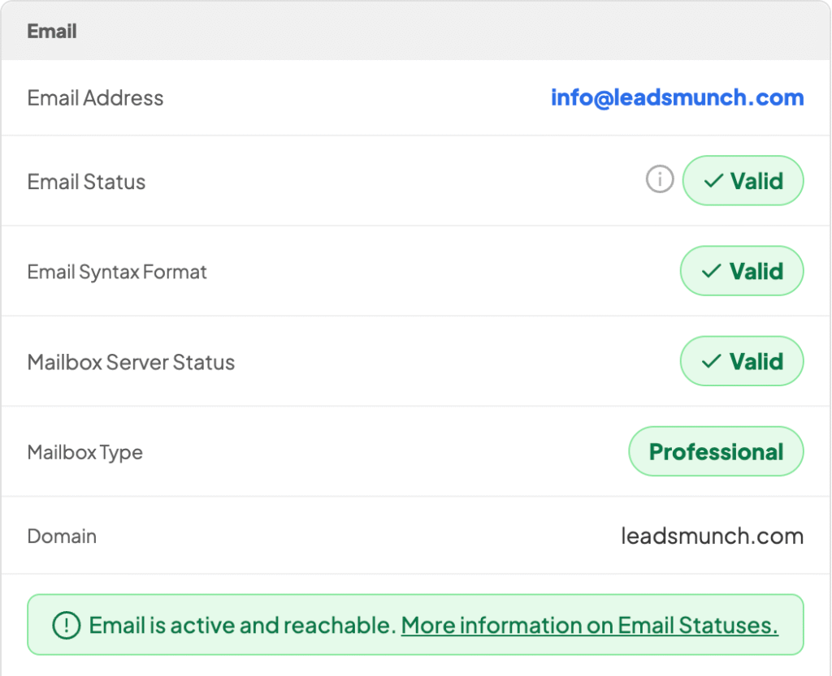The image size is (832, 676).
Task: Click the Valid badge for Email Syntax Format
Action: (742, 271)
